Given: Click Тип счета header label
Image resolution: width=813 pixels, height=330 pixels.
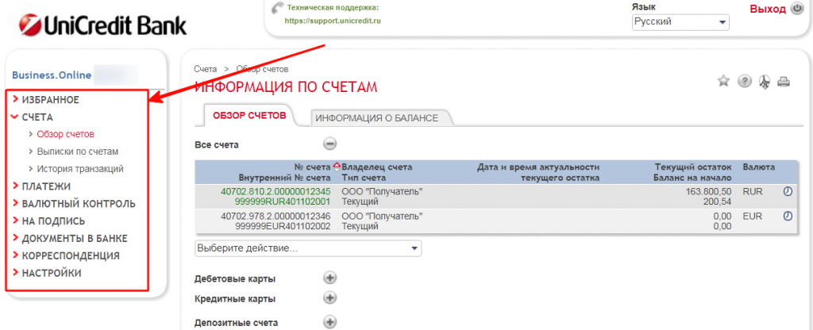Looking at the screenshot, I should click(x=362, y=178).
